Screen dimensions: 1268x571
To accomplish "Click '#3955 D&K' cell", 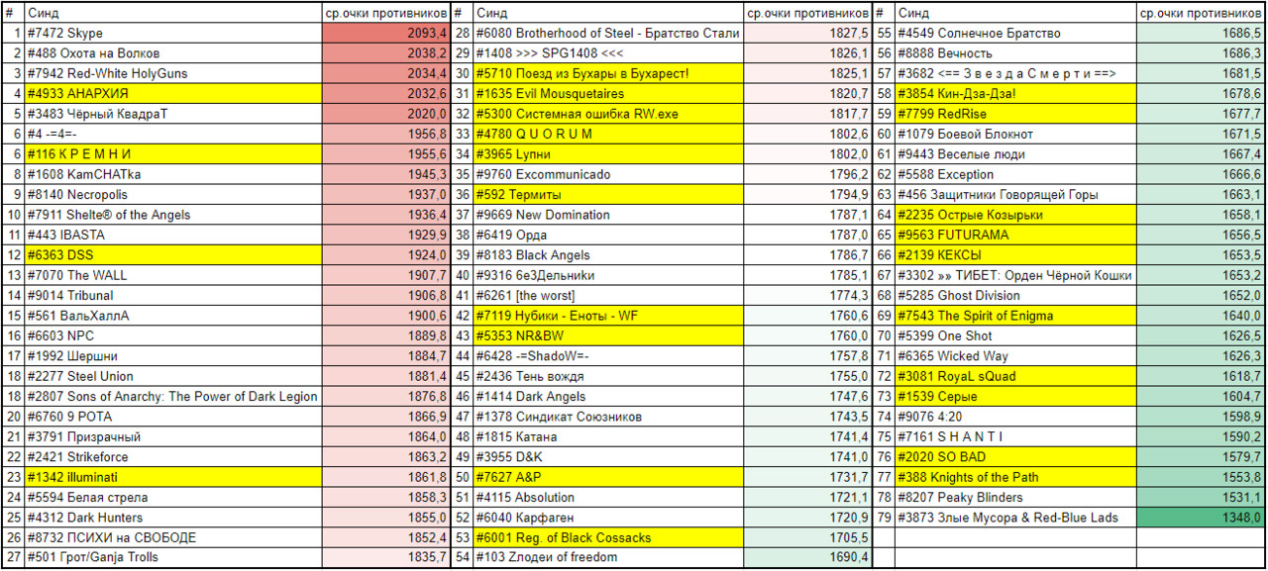I will [x=607, y=457].
